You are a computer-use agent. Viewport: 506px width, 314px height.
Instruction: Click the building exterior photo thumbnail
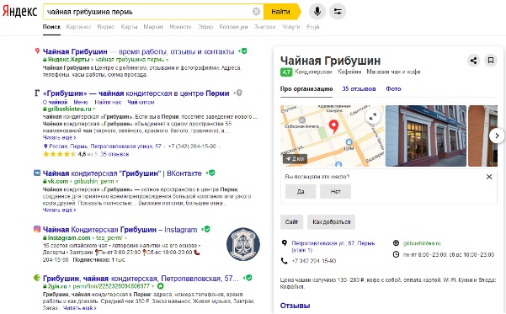pyautogui.click(x=426, y=136)
